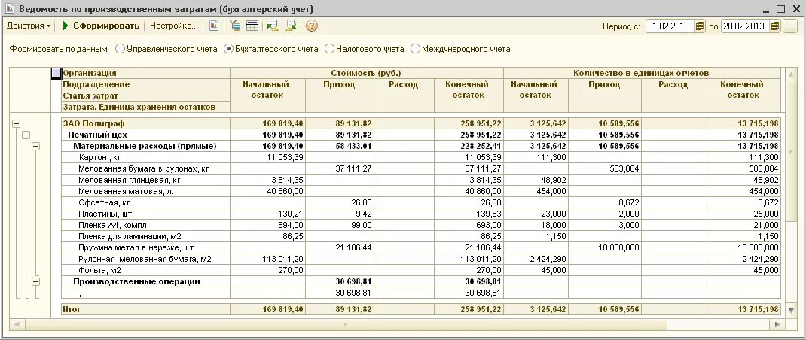
Task: Click the Затрата, Единица хранения остатков header
Action: click(x=145, y=107)
